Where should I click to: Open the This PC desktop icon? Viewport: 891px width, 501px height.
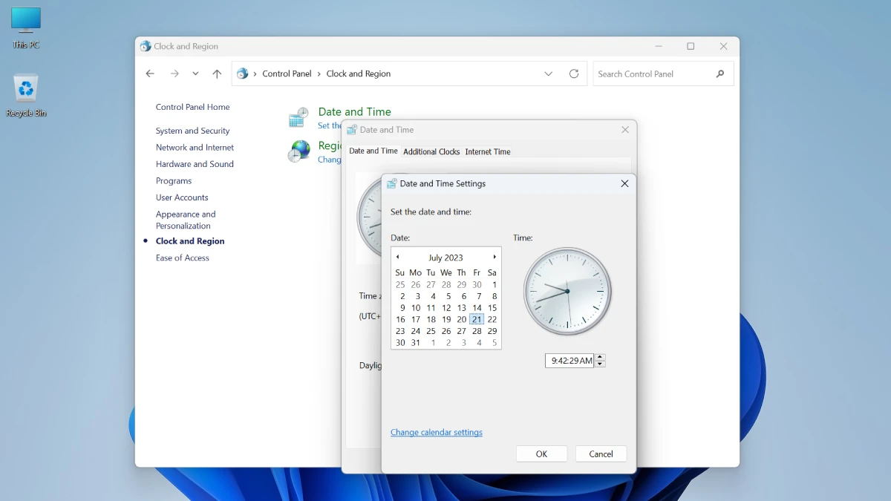click(x=26, y=28)
